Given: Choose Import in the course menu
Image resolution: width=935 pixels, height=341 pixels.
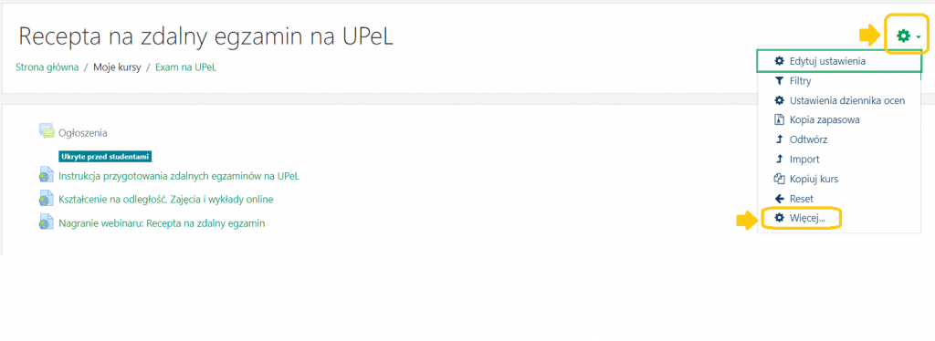Looking at the screenshot, I should (x=804, y=160).
